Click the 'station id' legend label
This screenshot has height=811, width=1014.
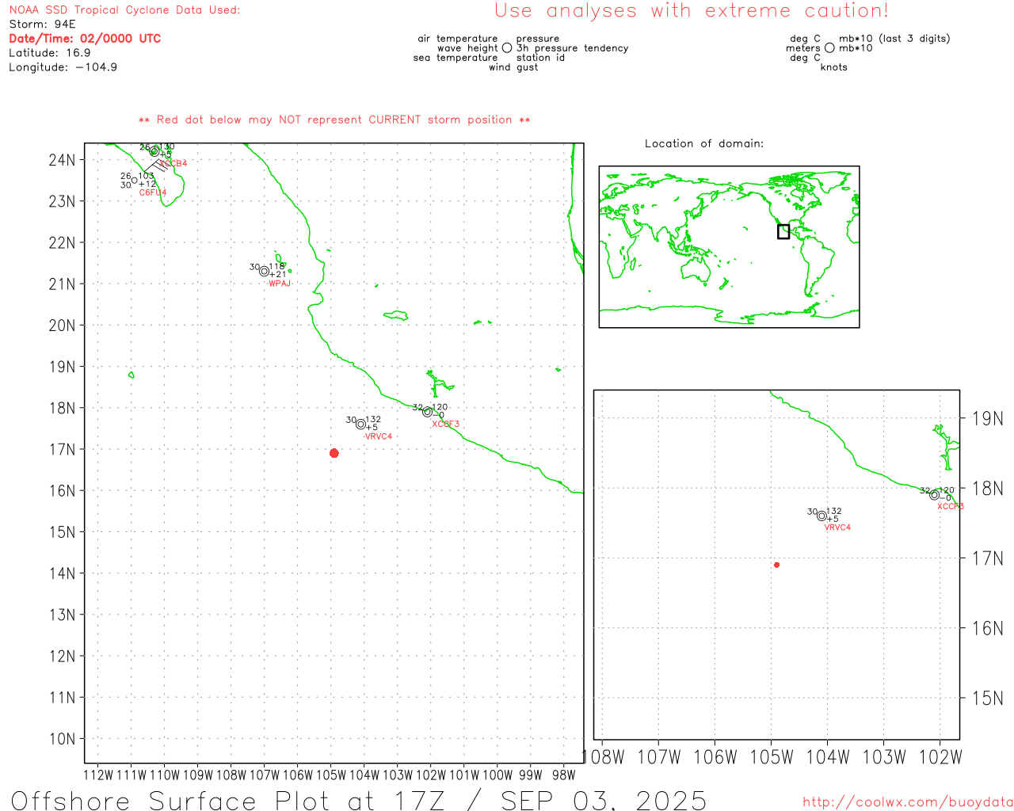(x=540, y=58)
